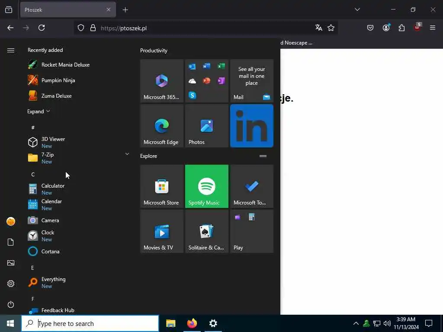Open the Mail tile

[252, 81]
